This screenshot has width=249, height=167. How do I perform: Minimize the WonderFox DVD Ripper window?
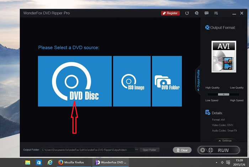[234, 14]
